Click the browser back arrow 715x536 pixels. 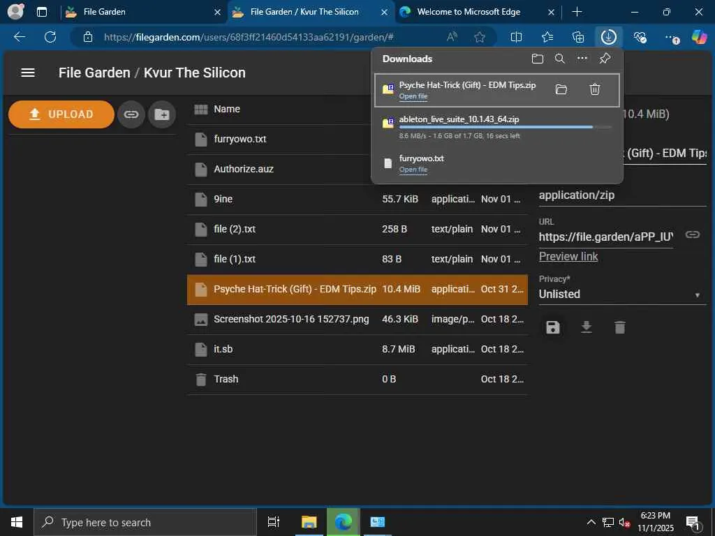[19, 37]
